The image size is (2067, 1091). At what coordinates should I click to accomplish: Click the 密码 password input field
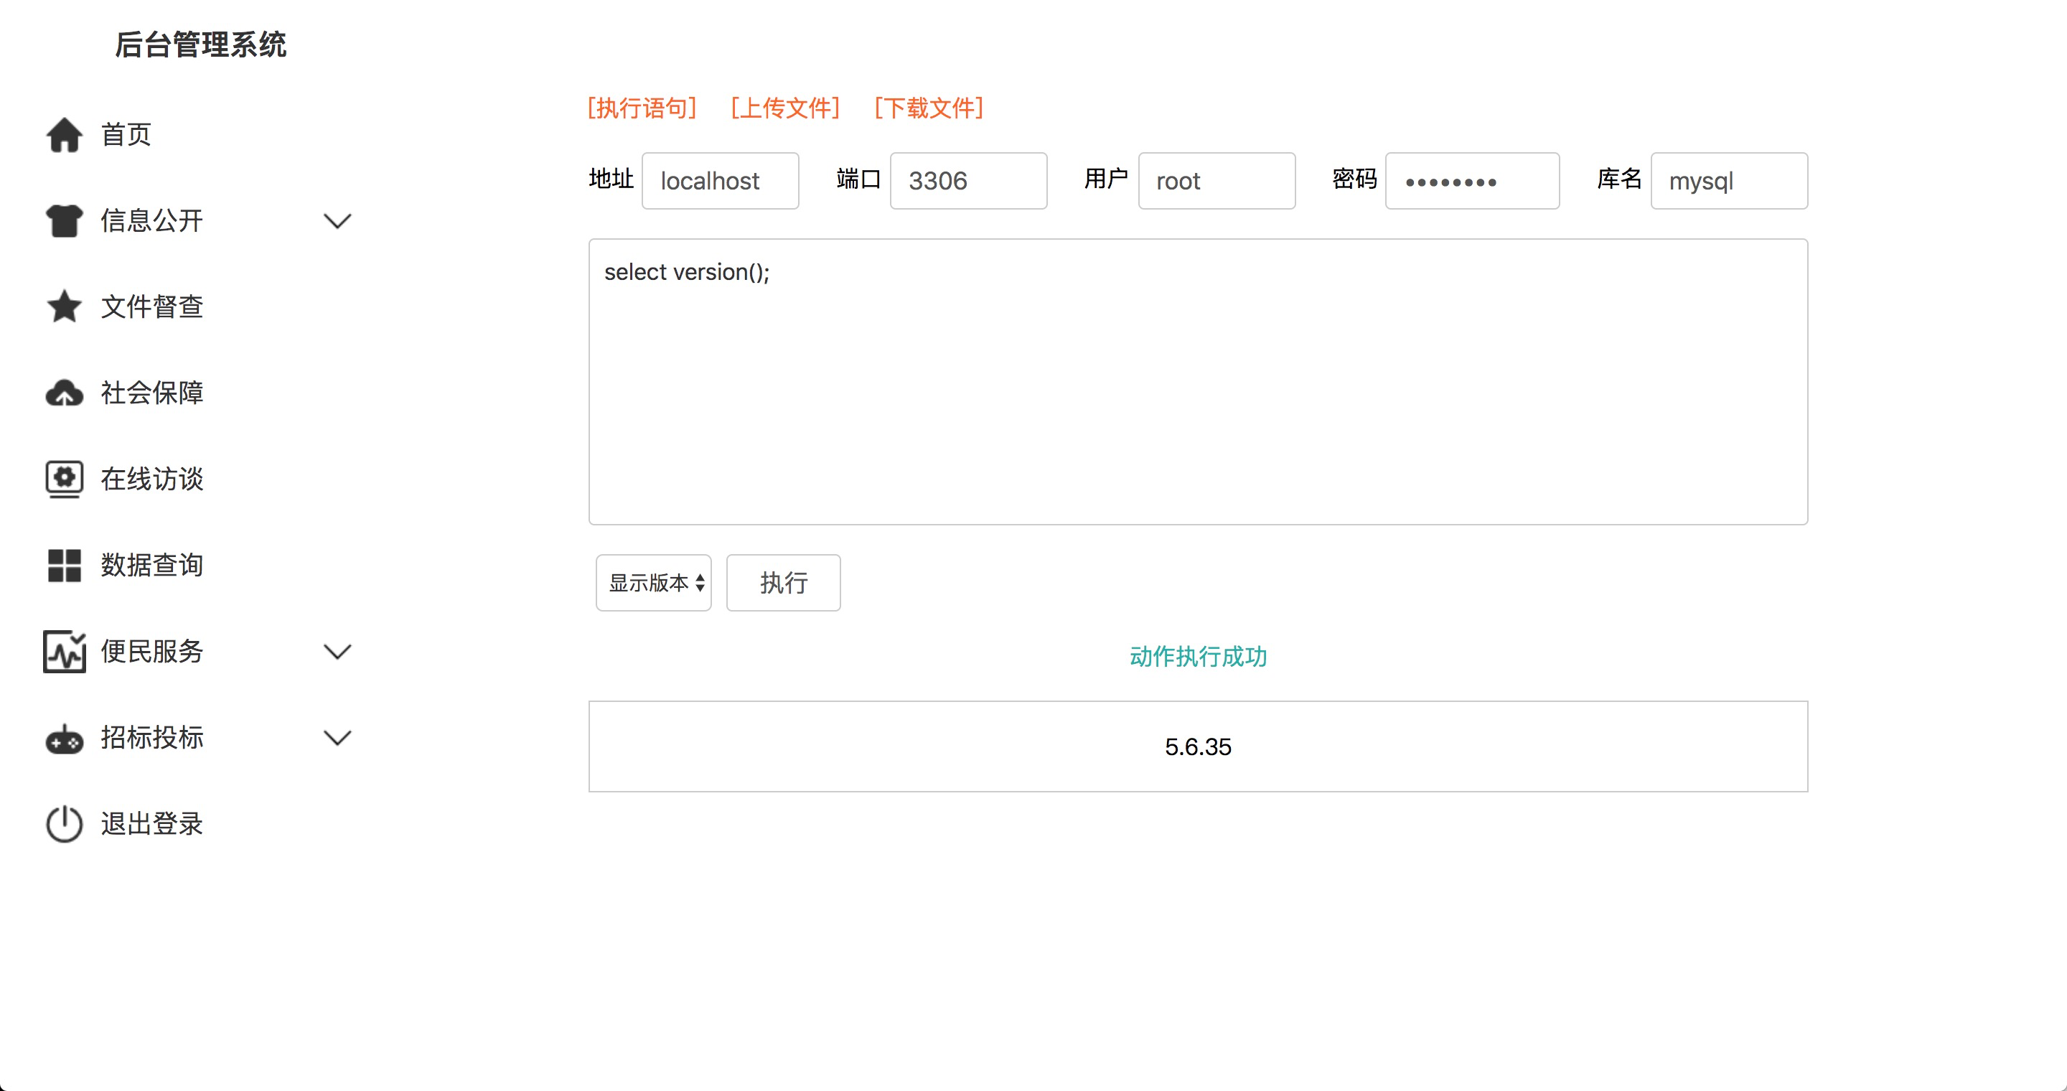click(1471, 182)
